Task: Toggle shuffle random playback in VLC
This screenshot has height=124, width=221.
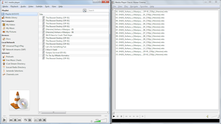Action: [x=44, y=120]
